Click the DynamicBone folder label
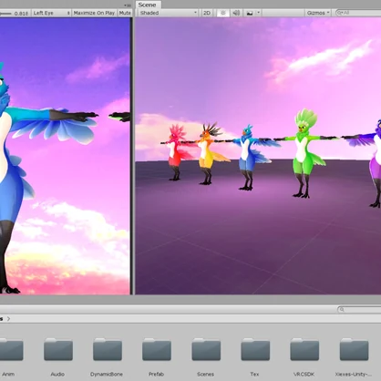This screenshot has width=381, height=381. tap(107, 374)
